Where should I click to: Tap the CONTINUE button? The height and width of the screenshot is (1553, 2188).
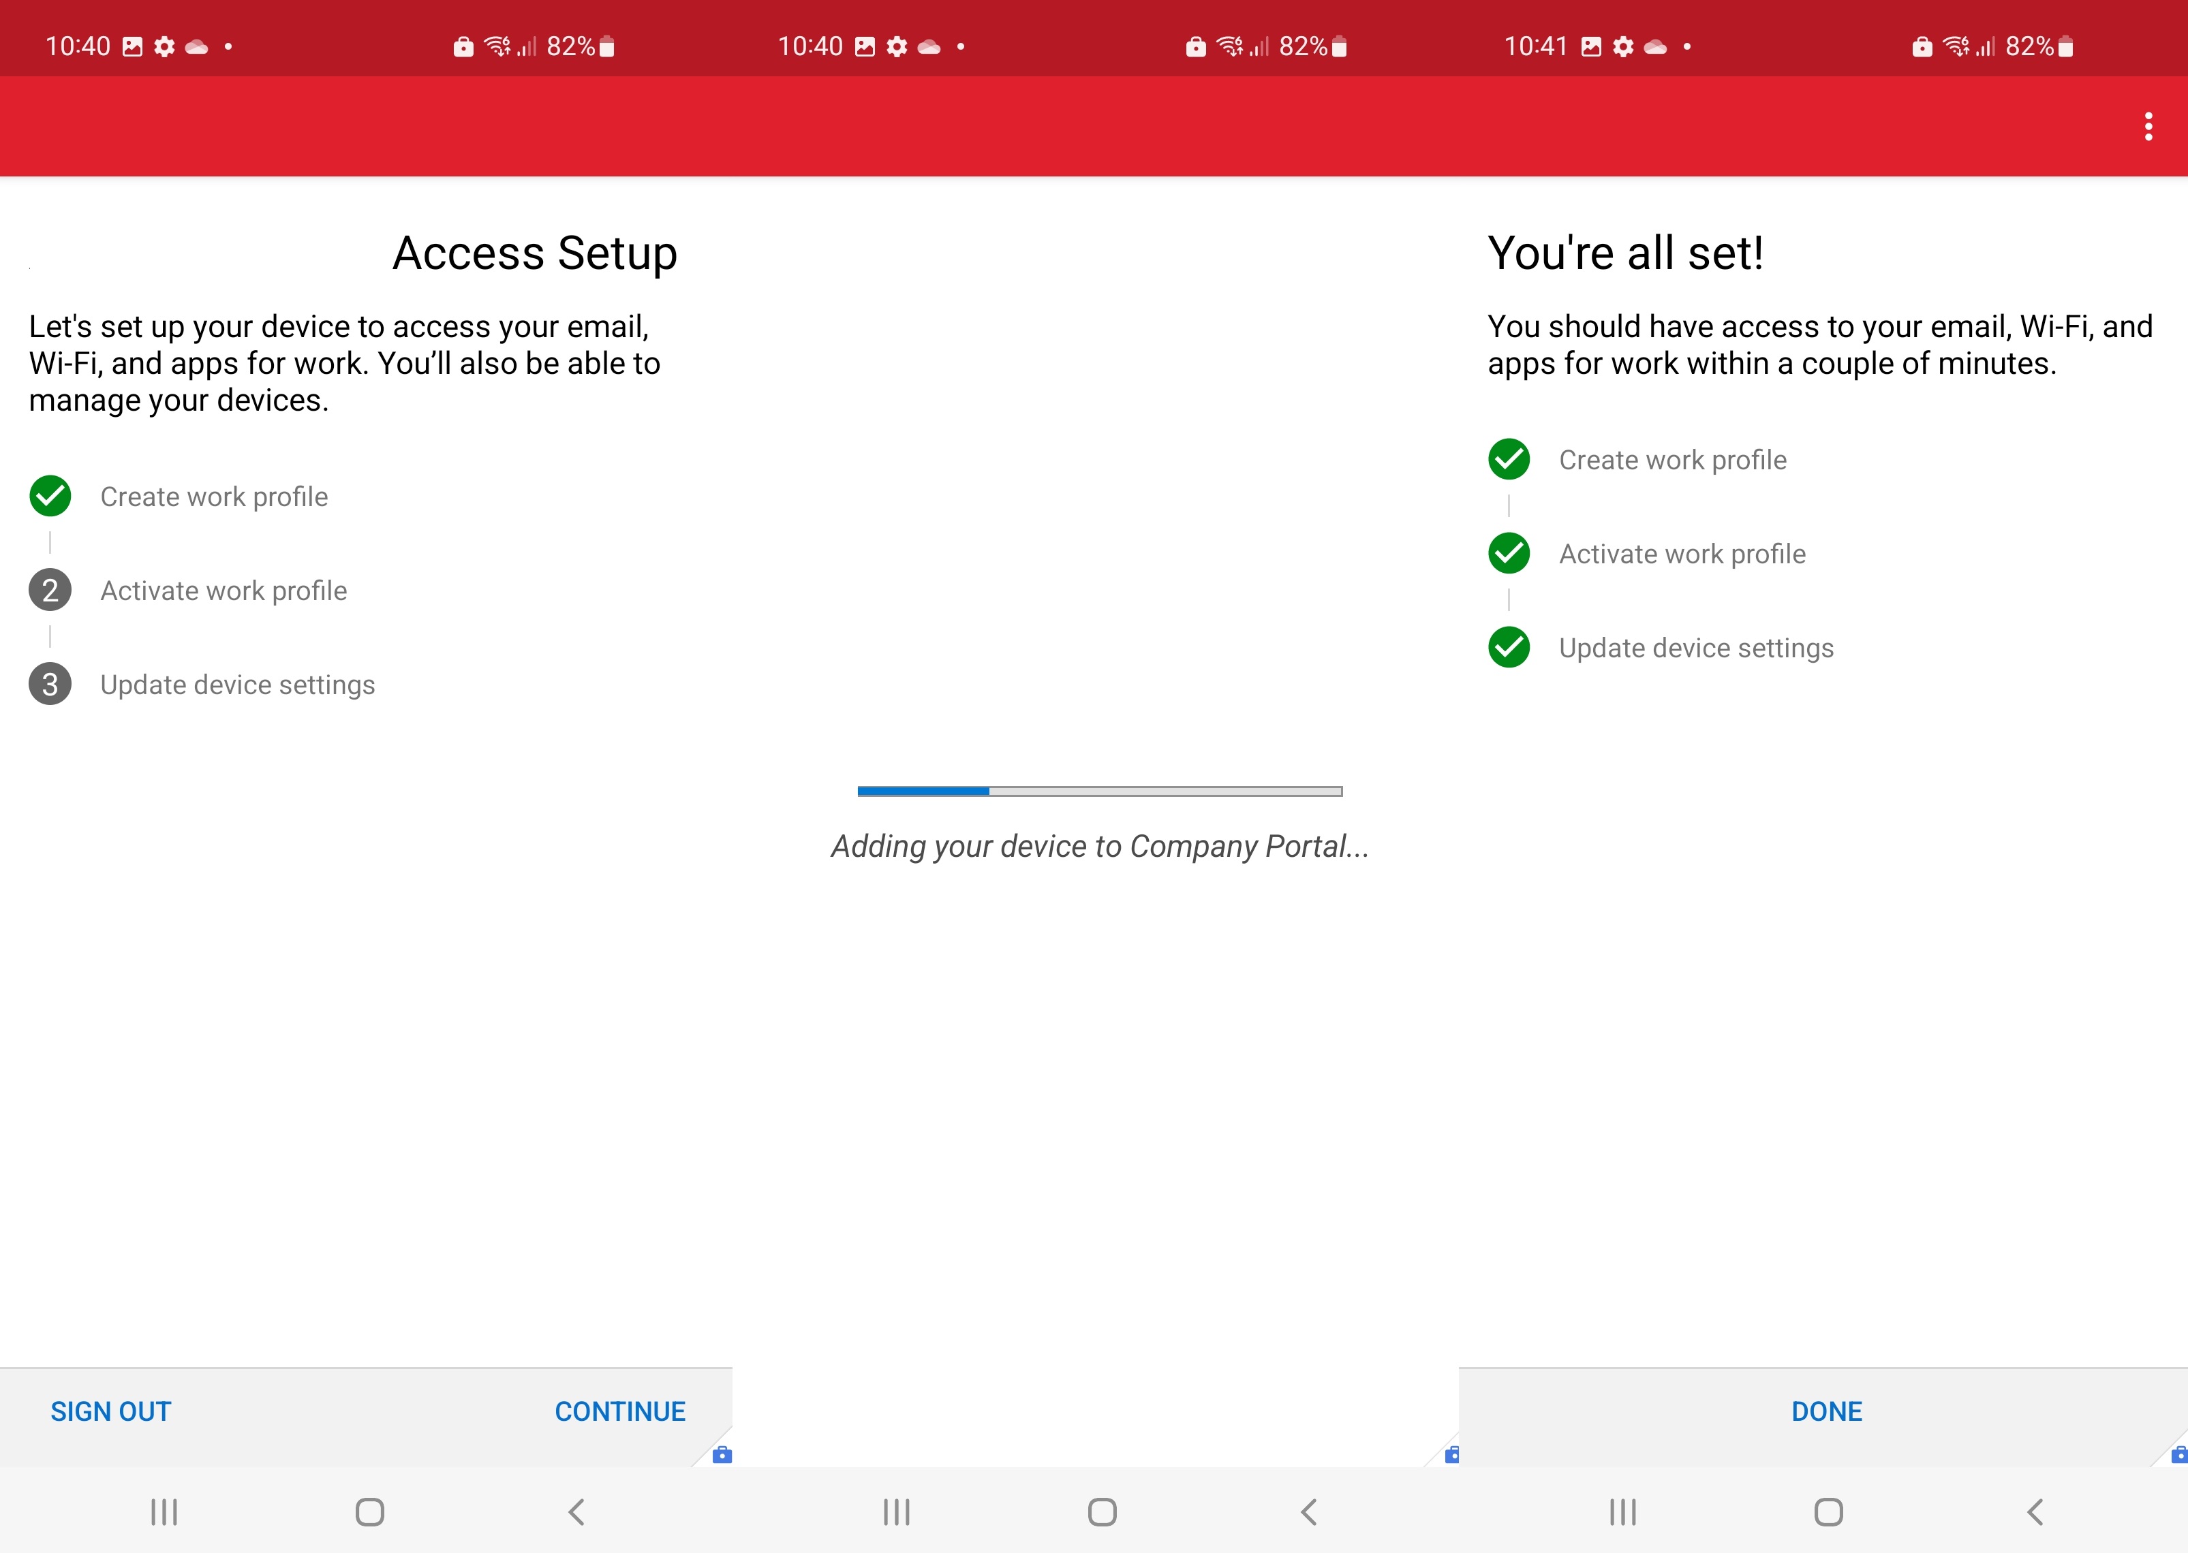pos(620,1411)
